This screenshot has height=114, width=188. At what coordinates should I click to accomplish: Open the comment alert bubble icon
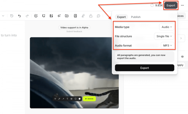[98, 16]
